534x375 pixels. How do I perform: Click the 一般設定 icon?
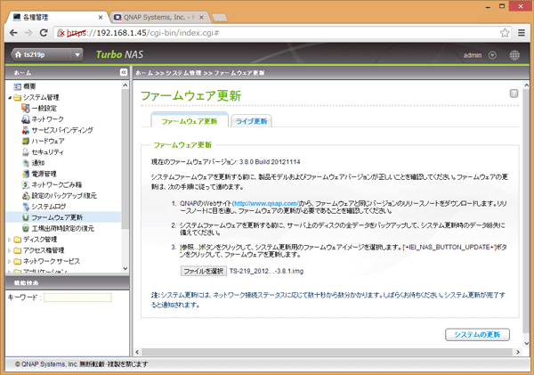(x=26, y=108)
